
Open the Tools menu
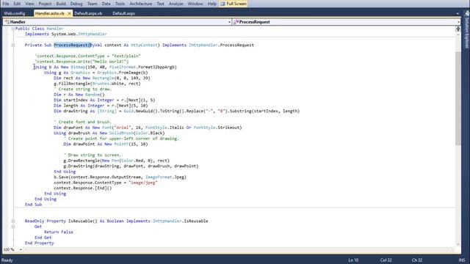(x=120, y=4)
